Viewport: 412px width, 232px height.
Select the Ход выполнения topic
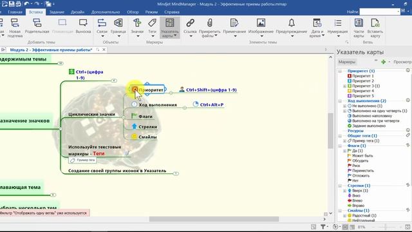pyautogui.click(x=158, y=105)
